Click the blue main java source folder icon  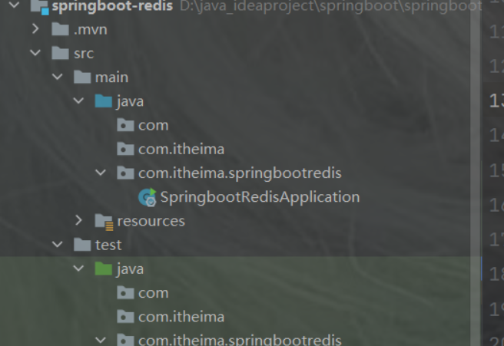(104, 101)
